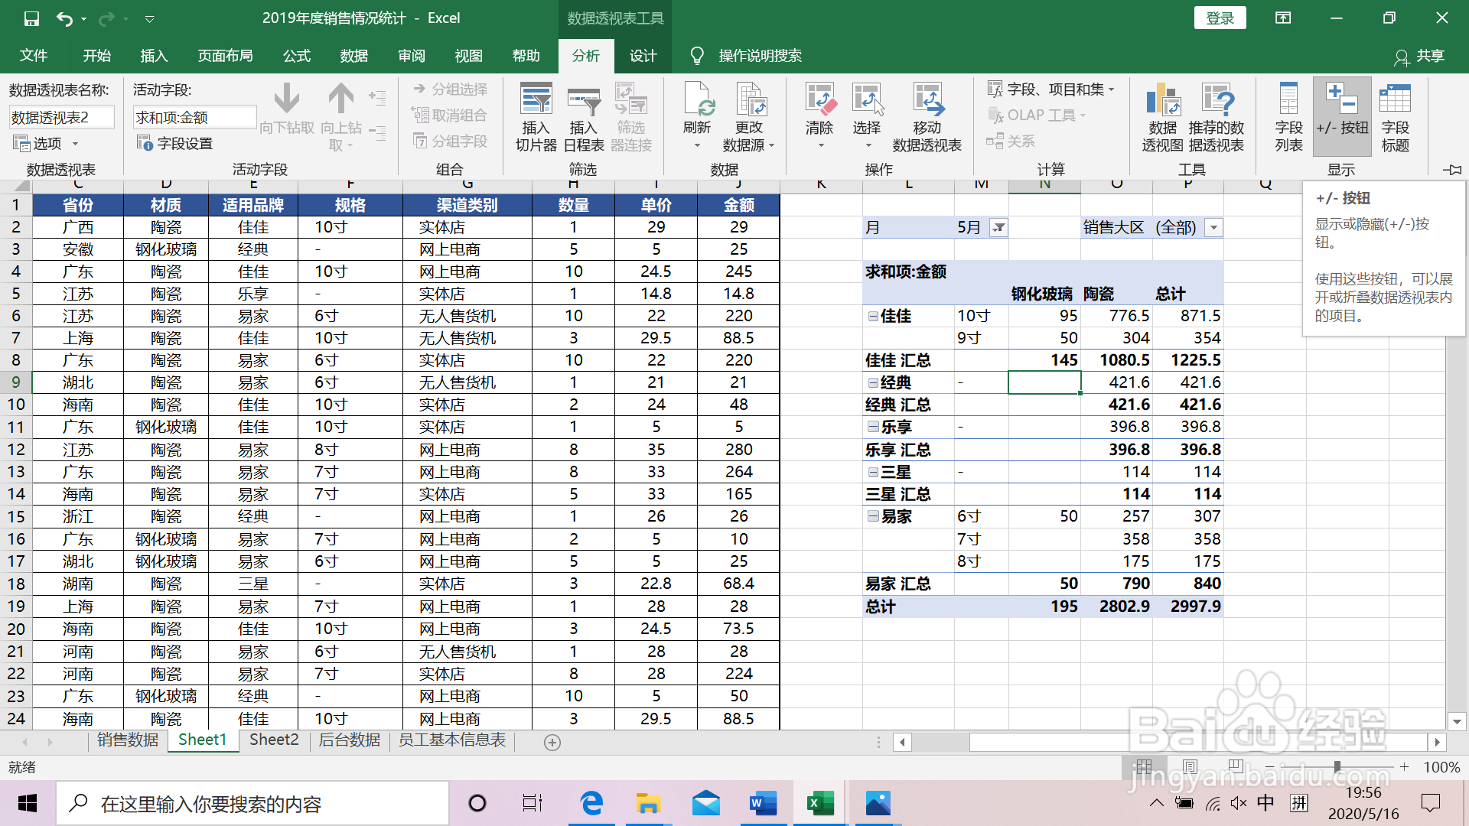1469x826 pixels.
Task: Switch to the Page Layout (页面布局) tab
Action: [x=225, y=56]
